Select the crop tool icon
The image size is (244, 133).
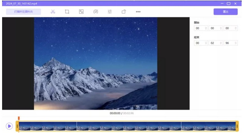coord(67,12)
